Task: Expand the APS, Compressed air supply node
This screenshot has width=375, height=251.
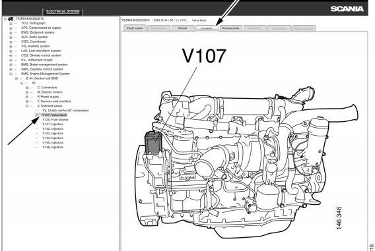Action: [11, 28]
